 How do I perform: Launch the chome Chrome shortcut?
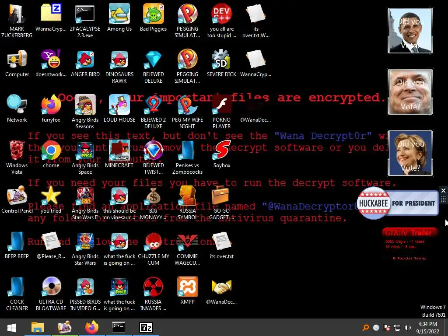pyautogui.click(x=51, y=154)
